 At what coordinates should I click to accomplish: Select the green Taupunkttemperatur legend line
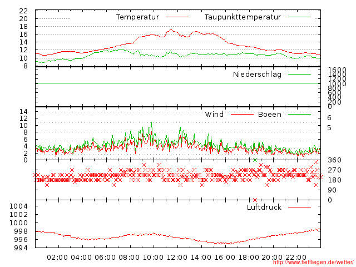(x=299, y=17)
